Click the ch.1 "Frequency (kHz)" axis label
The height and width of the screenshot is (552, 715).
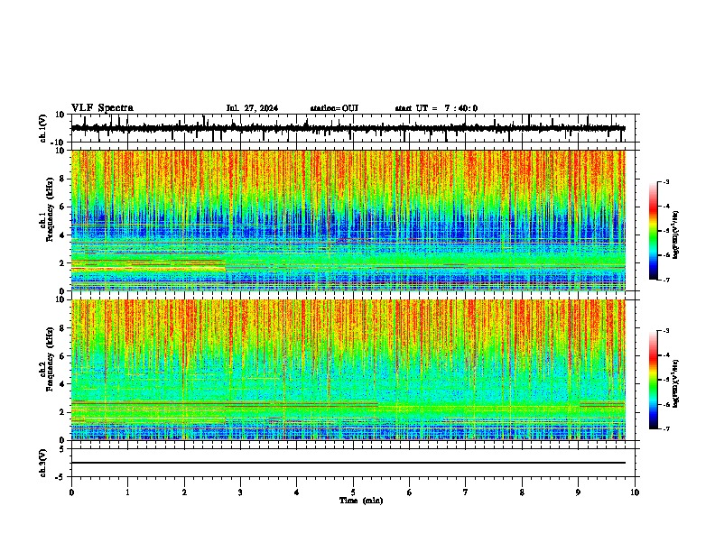point(50,209)
